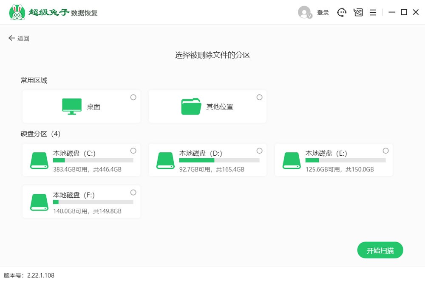The width and height of the screenshot is (425, 283).
Task: Select the 其他位置 radio button
Action: click(x=259, y=97)
